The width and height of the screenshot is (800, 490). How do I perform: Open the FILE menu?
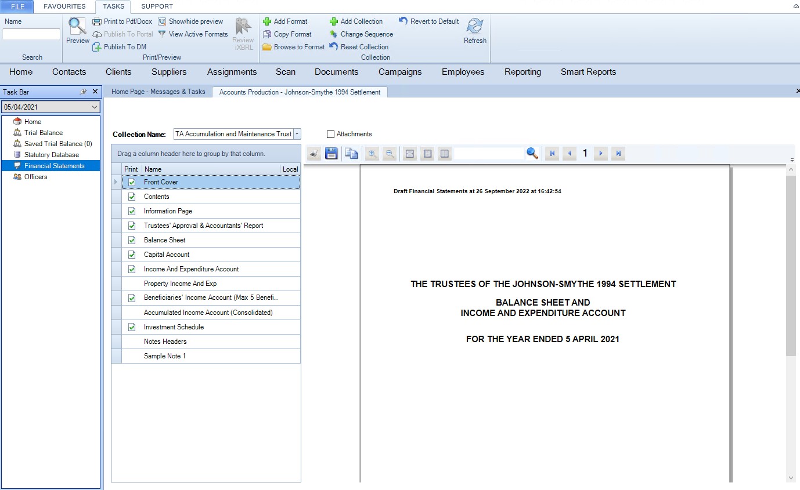(18, 6)
